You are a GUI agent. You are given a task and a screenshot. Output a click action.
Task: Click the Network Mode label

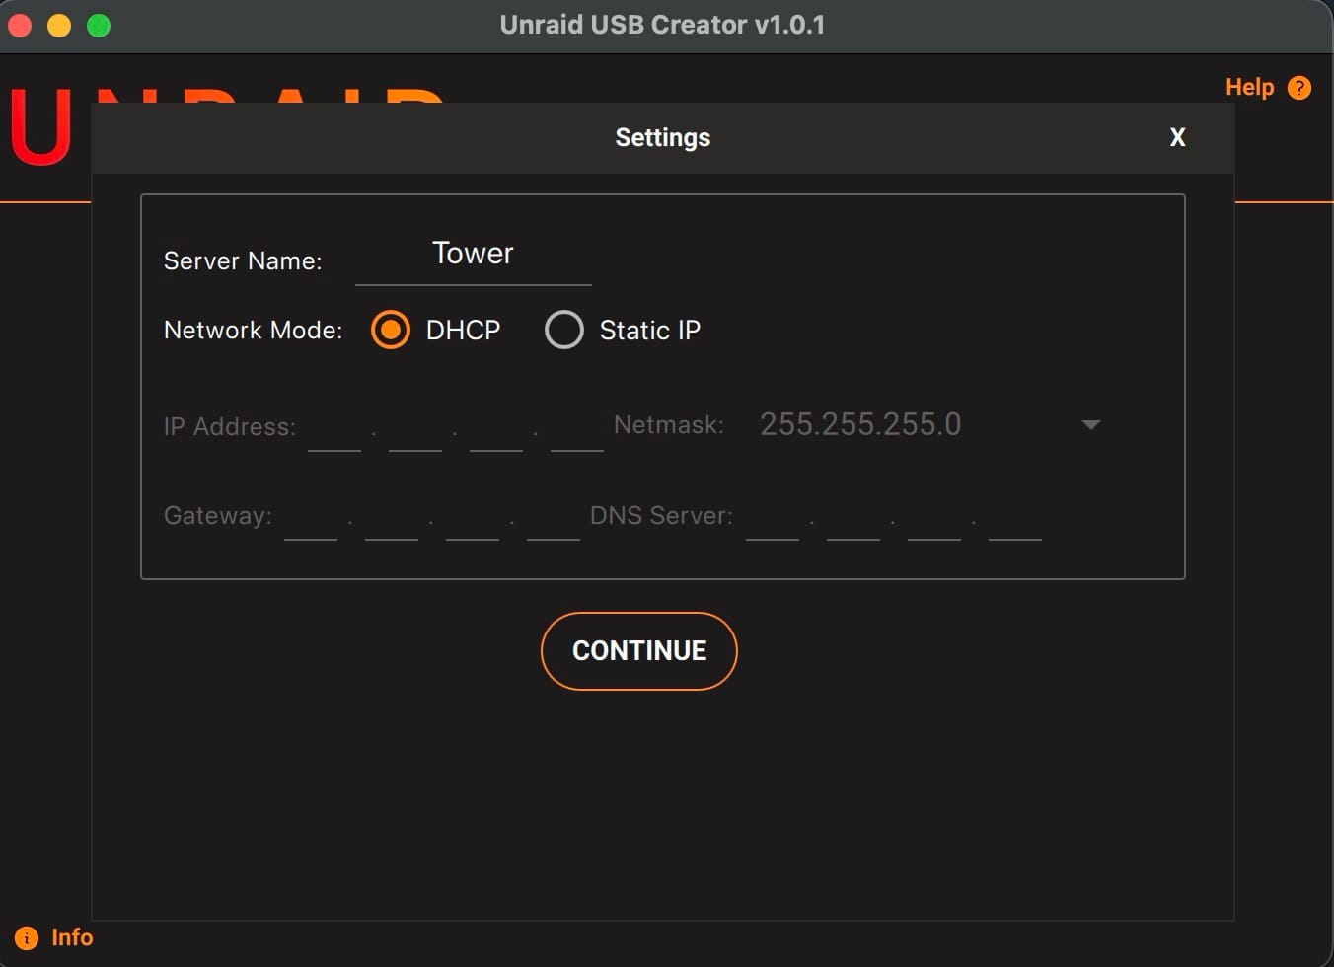pos(253,331)
